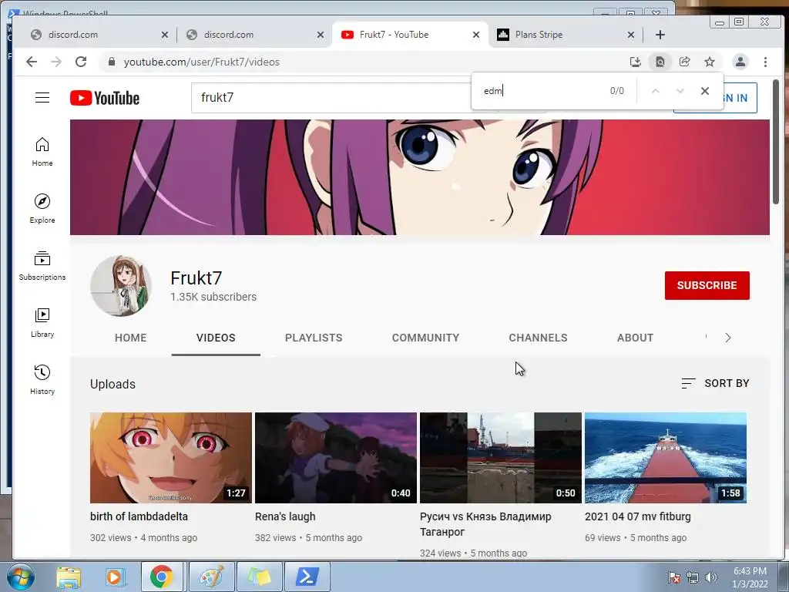Open Home in the YouTube sidebar
789x592 pixels.
point(42,152)
